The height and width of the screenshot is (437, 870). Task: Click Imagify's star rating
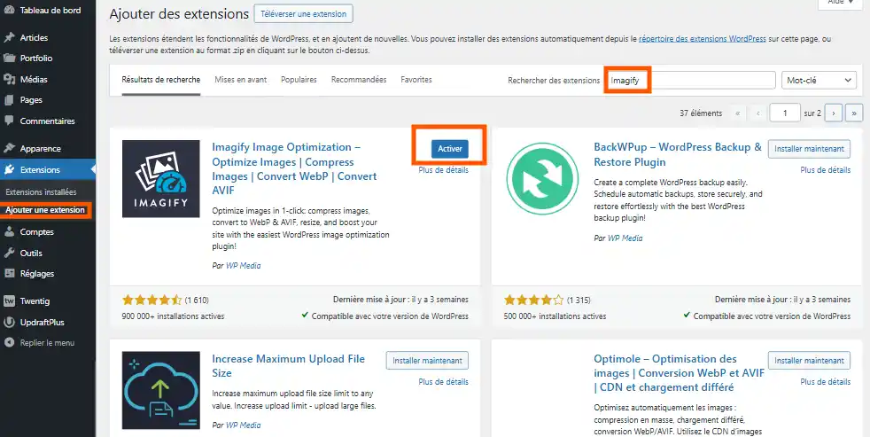[x=152, y=300]
